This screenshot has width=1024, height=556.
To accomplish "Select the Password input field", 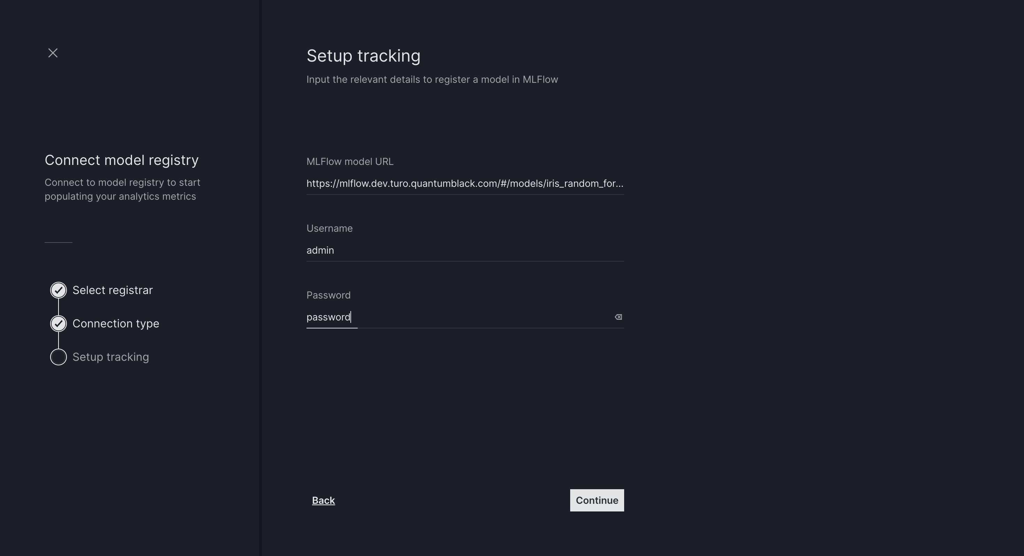I will tap(437, 317).
